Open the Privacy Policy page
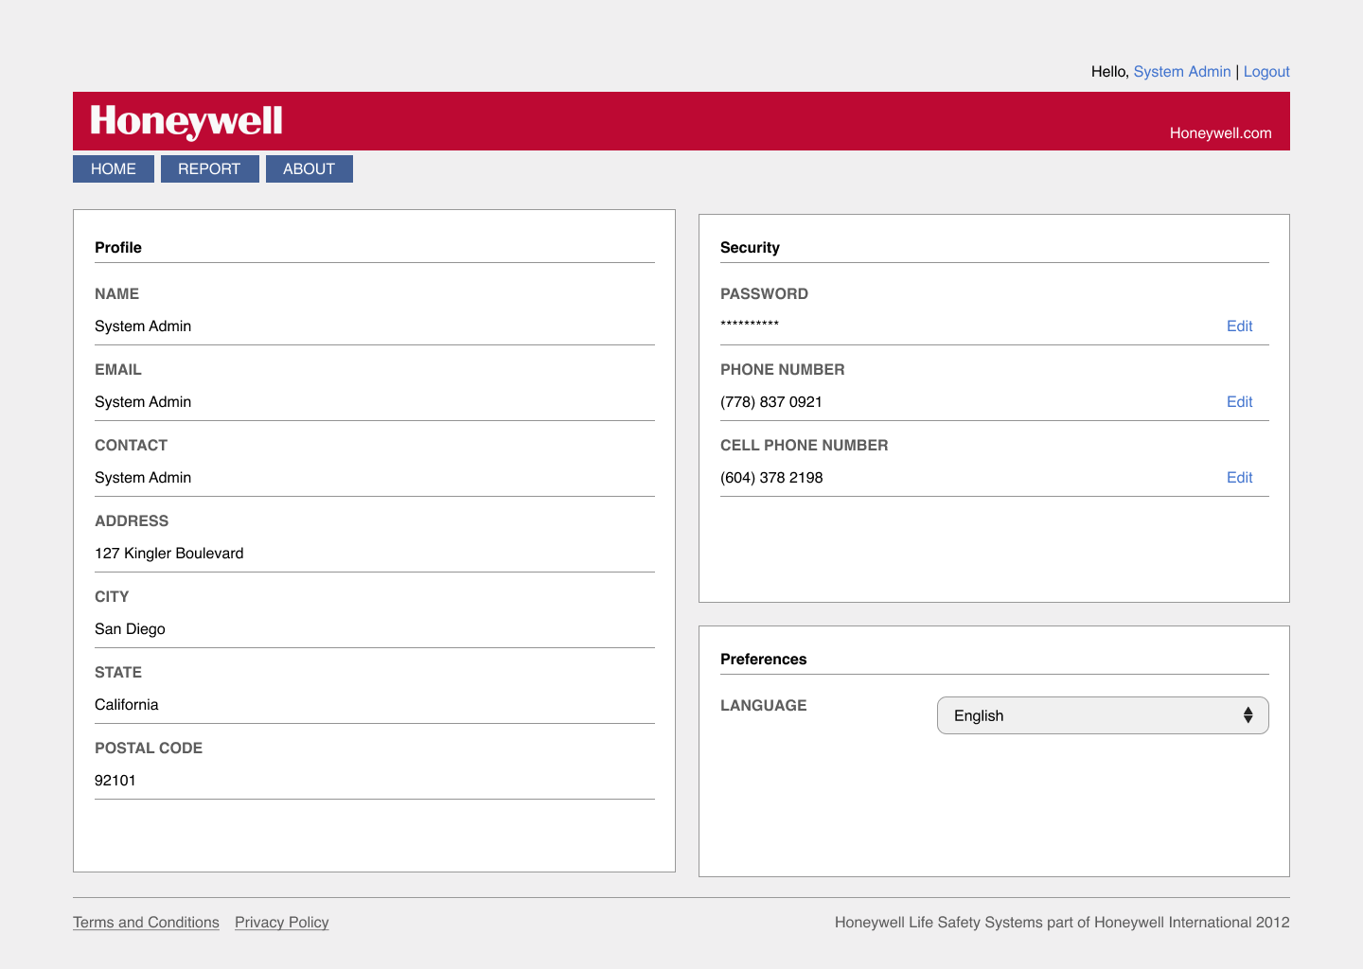 (281, 922)
